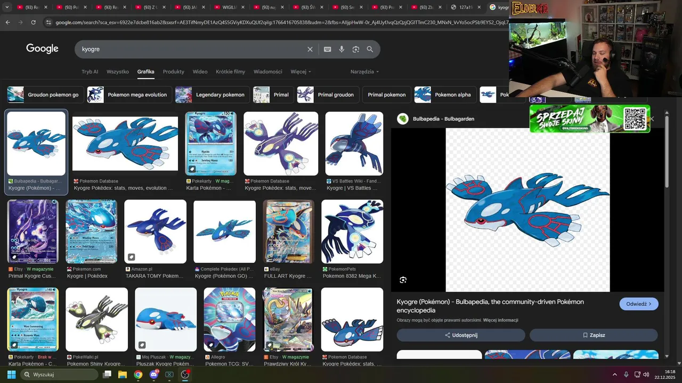The width and height of the screenshot is (682, 383).
Task: Open the Bulbagarden favicon in the preview header
Action: coord(403,119)
